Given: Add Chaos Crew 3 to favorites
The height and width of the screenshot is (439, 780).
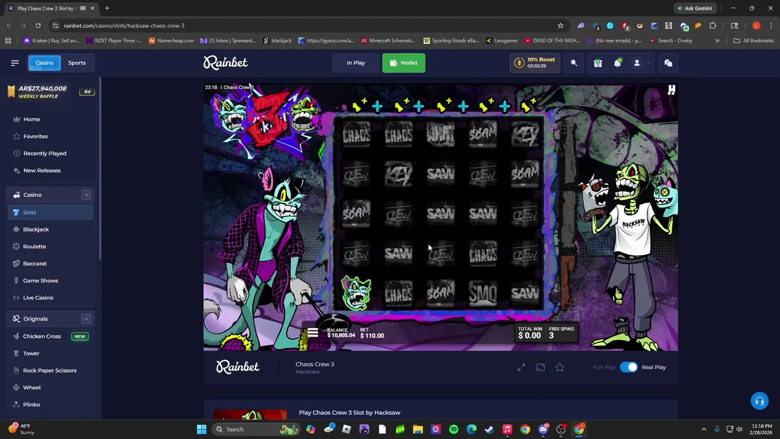Looking at the screenshot, I should pyautogui.click(x=559, y=367).
